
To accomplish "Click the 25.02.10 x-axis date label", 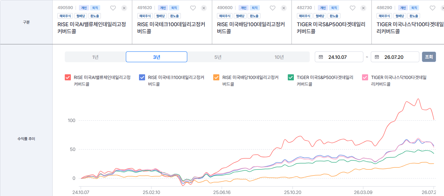I will pos(151,193).
